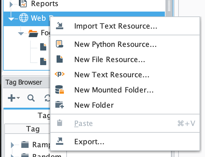The width and height of the screenshot is (205, 157).
Task: Choose Export from the context menu
Action: point(89,142)
